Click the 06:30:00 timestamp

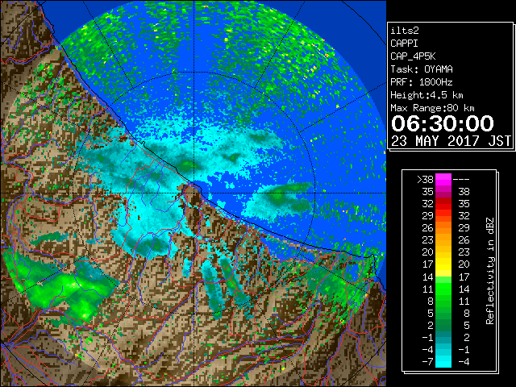[443, 123]
